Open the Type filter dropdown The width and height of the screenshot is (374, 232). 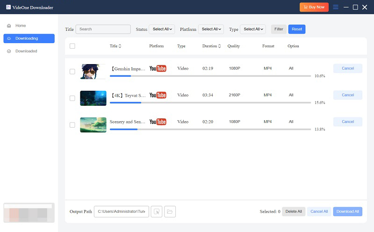[x=253, y=29]
